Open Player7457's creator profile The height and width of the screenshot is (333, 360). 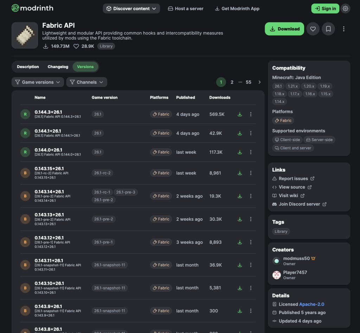[x=290, y=275]
